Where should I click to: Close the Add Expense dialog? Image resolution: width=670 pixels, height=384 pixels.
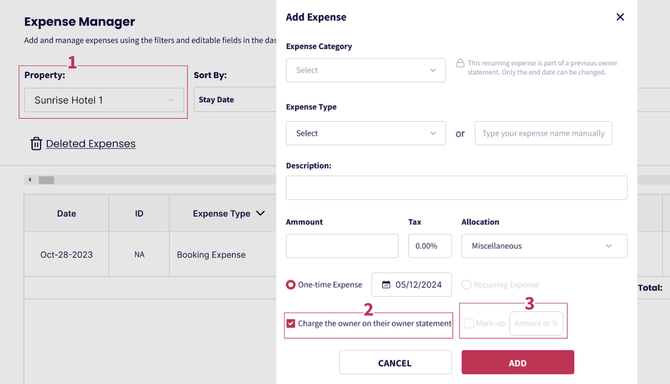[x=620, y=17]
